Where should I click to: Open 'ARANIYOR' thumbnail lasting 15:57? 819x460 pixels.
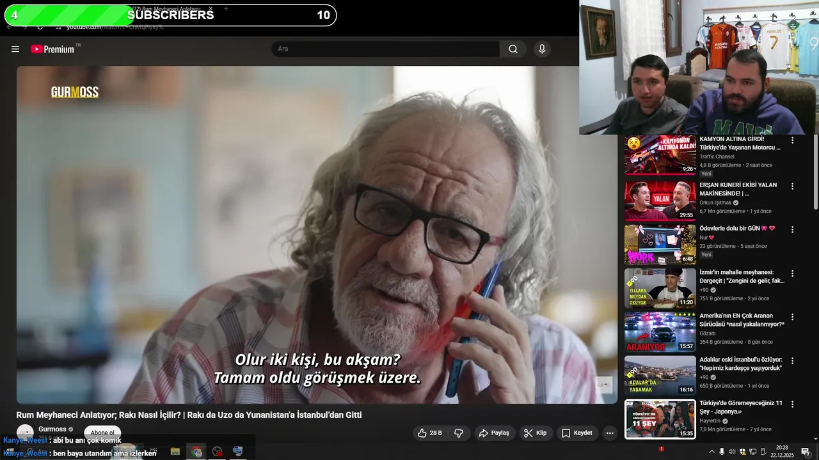pos(660,332)
